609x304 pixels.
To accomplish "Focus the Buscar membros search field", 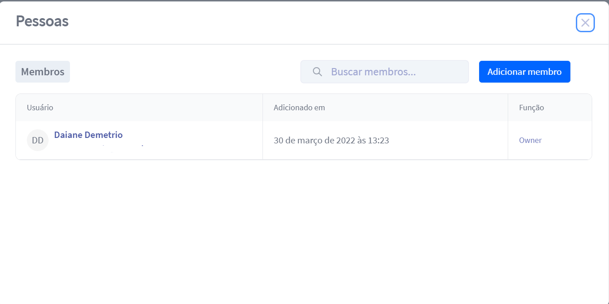I will pos(384,72).
